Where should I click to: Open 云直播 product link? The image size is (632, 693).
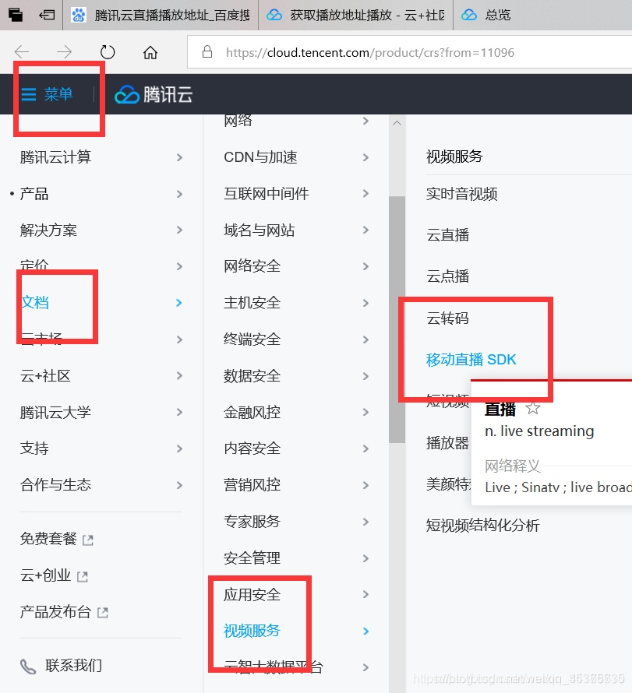pos(447,235)
